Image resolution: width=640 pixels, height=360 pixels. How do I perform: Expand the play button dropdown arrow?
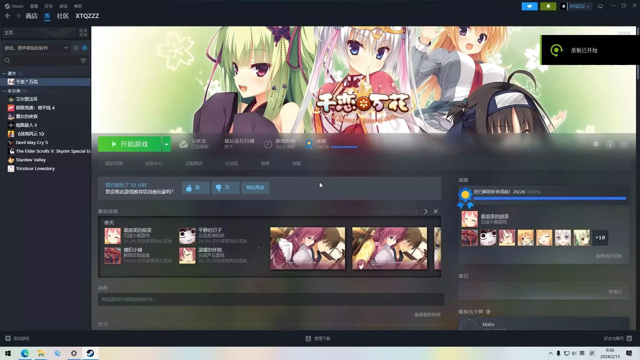point(166,144)
